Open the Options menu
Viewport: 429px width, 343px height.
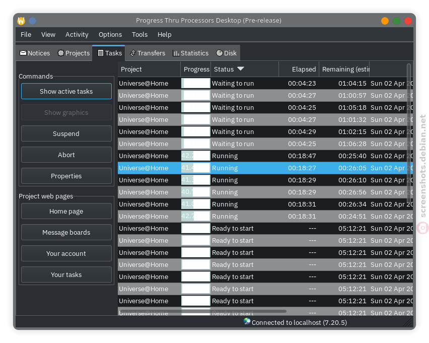[x=110, y=34]
